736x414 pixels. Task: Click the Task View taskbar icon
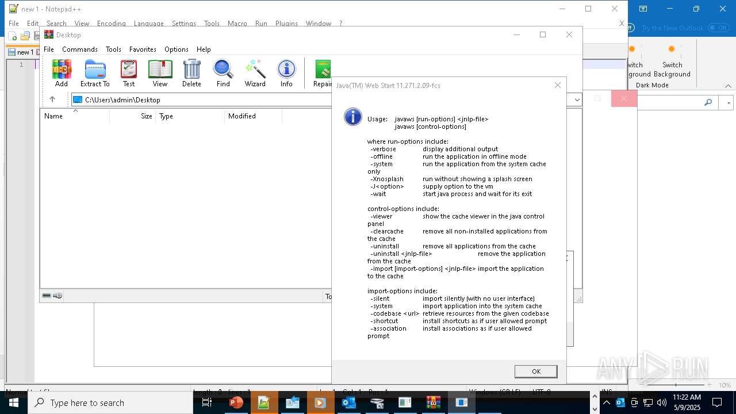point(208,402)
